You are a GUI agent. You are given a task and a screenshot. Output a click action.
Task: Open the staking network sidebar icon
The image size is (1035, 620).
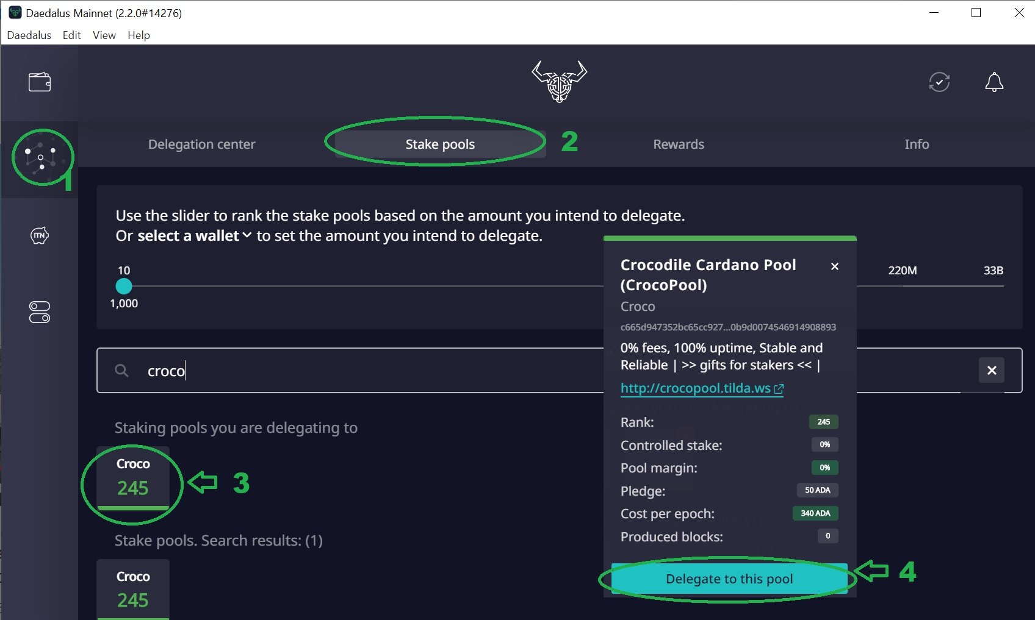(x=40, y=158)
